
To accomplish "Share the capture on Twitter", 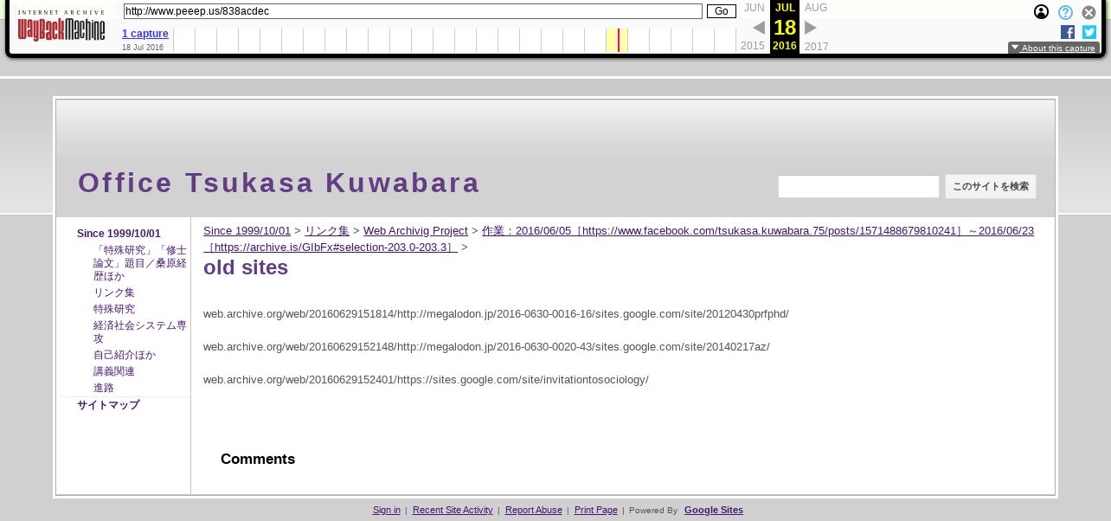I will tap(1089, 32).
